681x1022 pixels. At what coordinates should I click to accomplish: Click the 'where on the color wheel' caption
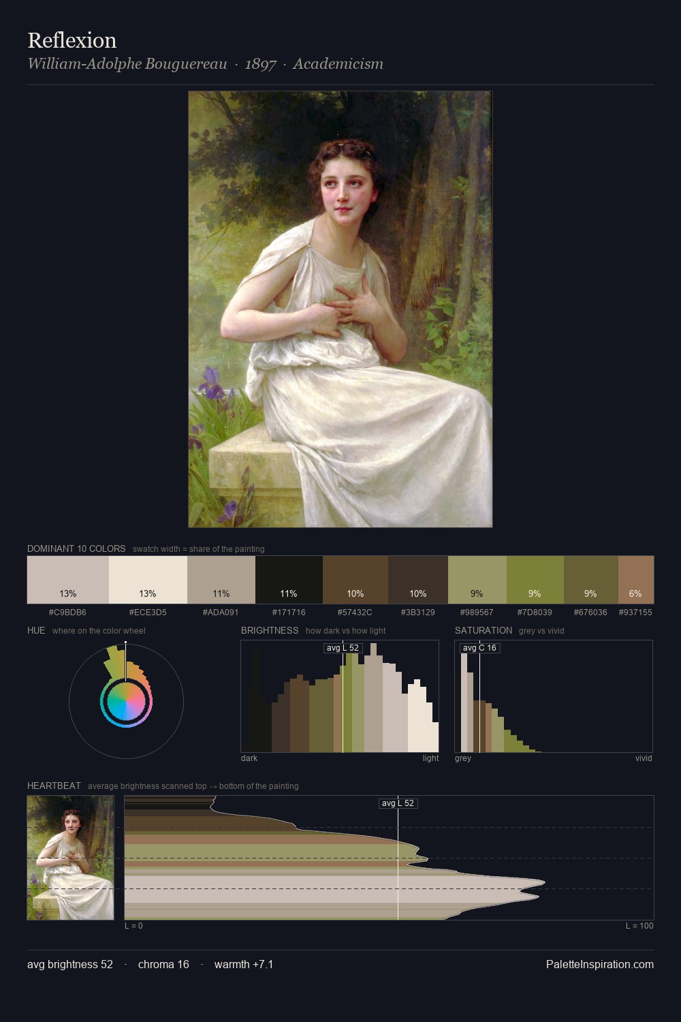point(99,631)
